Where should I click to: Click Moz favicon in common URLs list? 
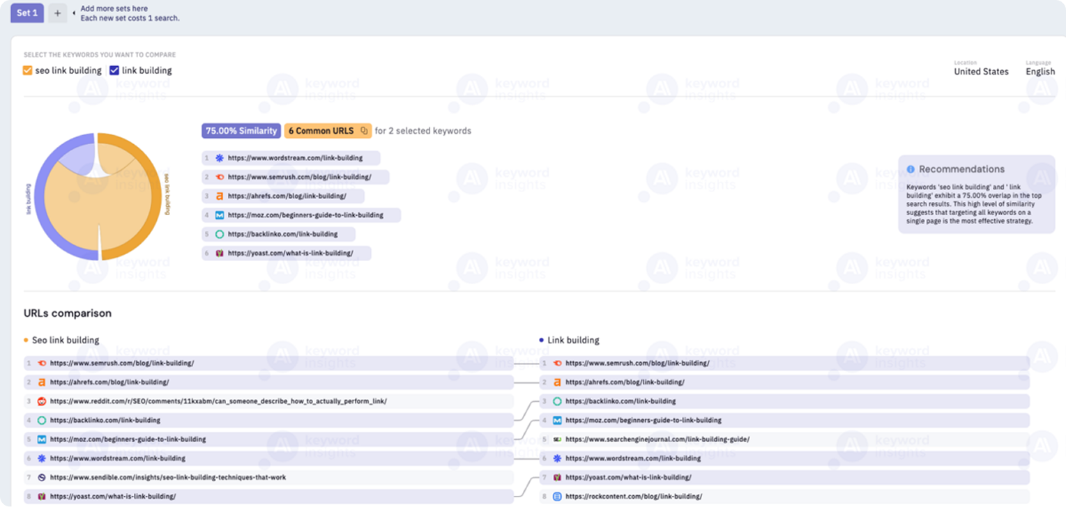(x=220, y=215)
